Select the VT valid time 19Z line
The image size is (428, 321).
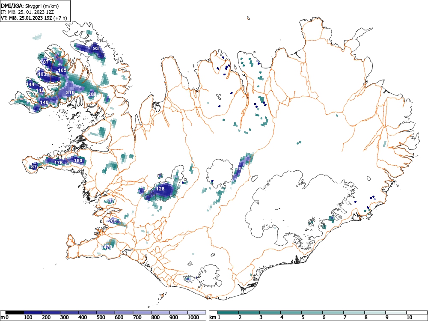point(34,18)
